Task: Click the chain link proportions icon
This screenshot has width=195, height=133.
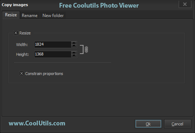Action: (86, 50)
